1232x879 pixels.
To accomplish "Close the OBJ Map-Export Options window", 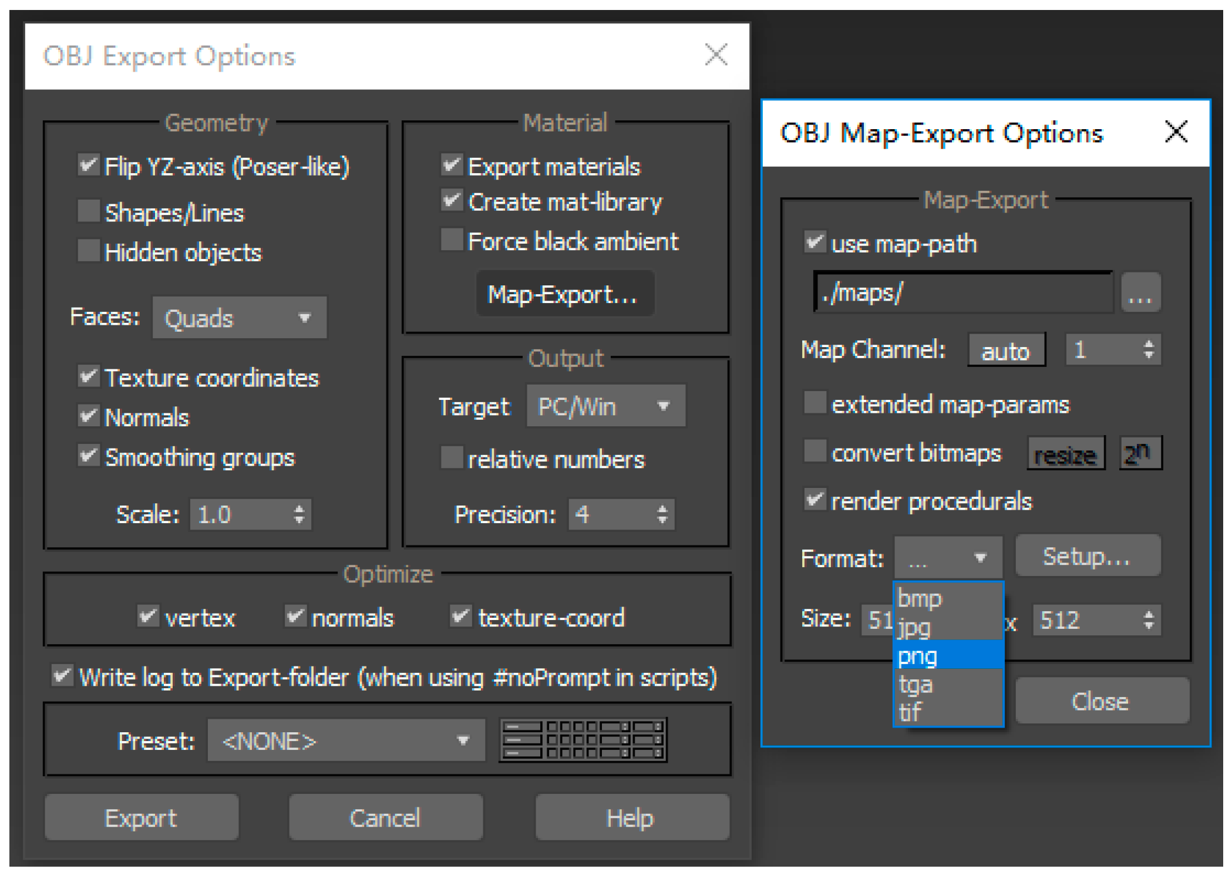I will 1176,132.
